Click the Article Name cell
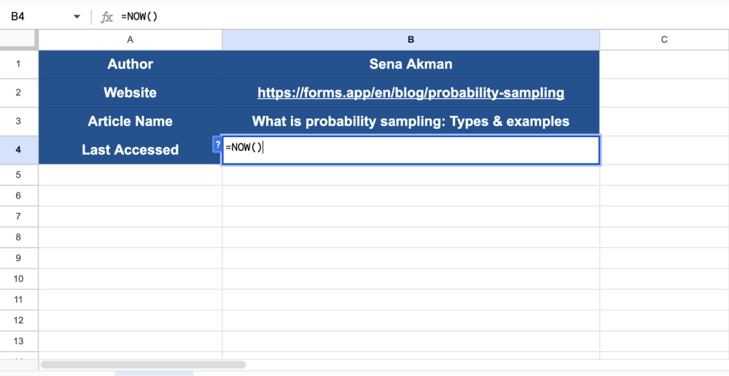The image size is (729, 376). (130, 121)
